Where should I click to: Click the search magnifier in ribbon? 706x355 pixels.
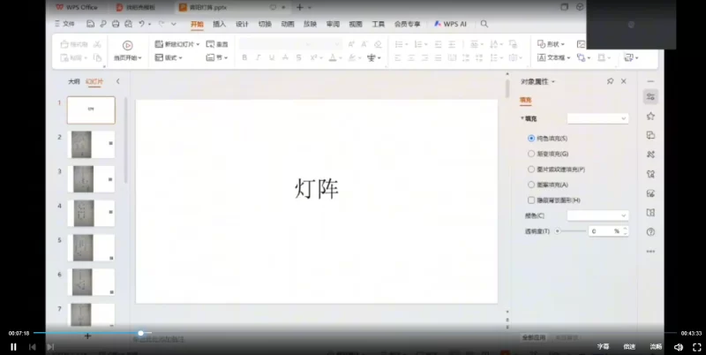[484, 25]
